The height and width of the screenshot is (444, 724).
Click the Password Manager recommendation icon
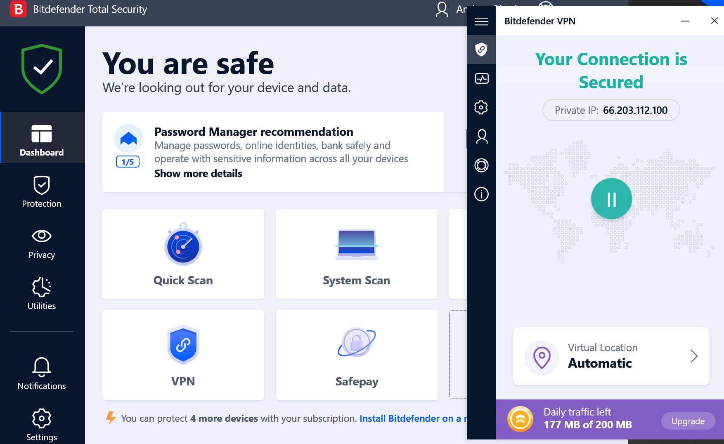128,139
